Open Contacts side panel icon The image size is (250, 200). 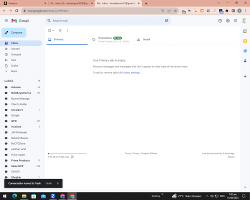(x=245, y=61)
